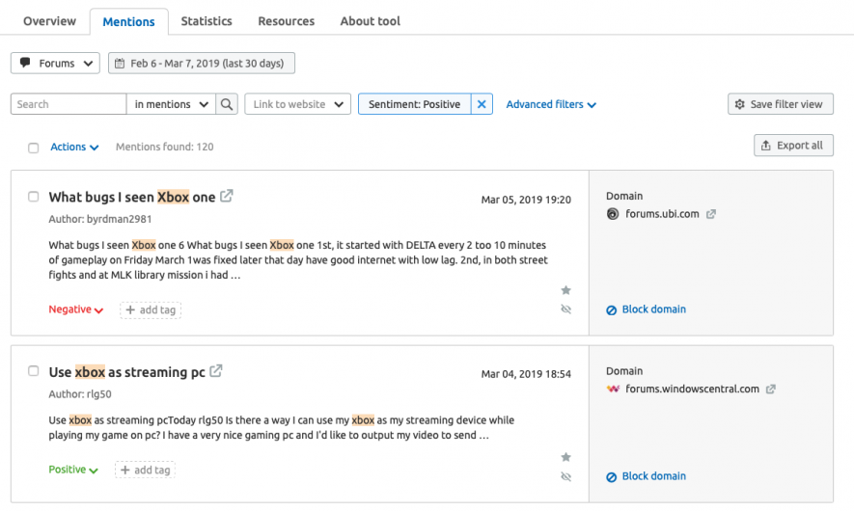854x511 pixels.
Task: Open forums.windowscentral.com external link icon
Action: point(770,390)
